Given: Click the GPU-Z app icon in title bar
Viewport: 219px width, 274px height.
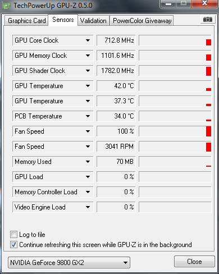Looking at the screenshot, I should coord(6,6).
